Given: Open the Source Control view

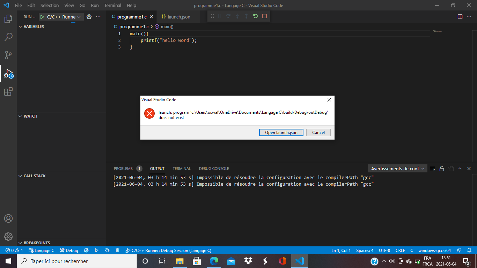Looking at the screenshot, I should [x=8, y=55].
